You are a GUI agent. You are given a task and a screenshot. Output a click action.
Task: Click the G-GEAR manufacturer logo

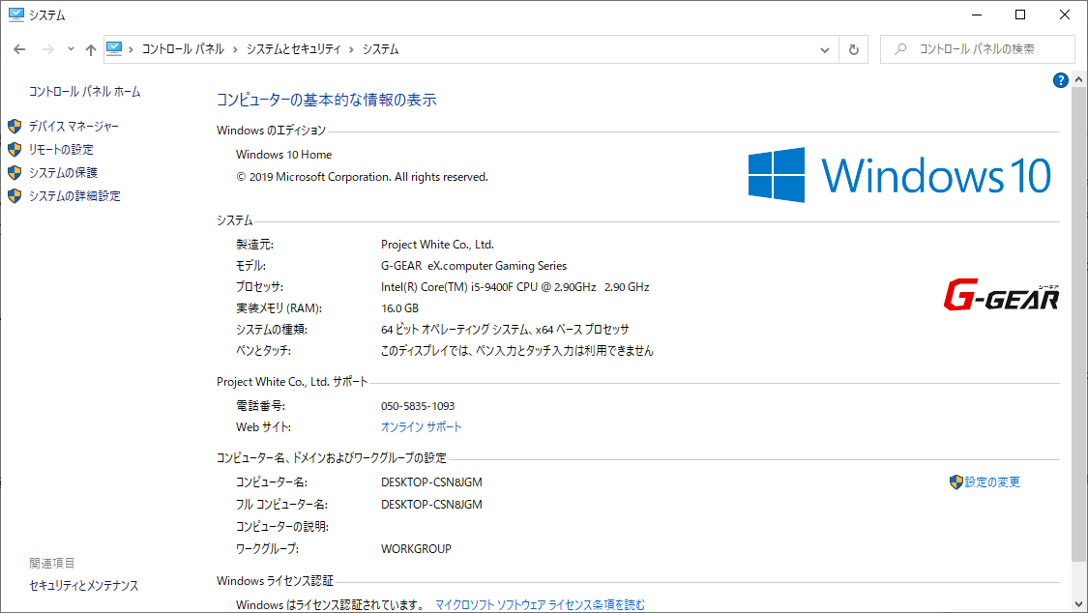(x=1001, y=295)
